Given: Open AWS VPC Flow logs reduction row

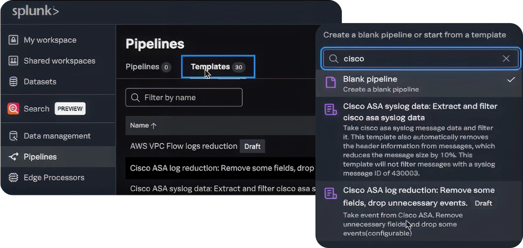Looking at the screenshot, I should [x=183, y=146].
